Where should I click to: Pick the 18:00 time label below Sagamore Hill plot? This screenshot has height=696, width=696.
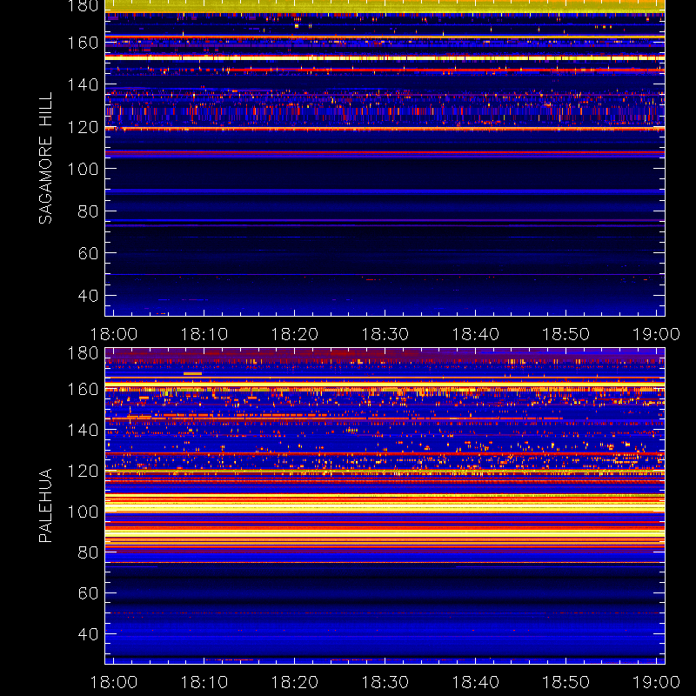[x=114, y=334]
